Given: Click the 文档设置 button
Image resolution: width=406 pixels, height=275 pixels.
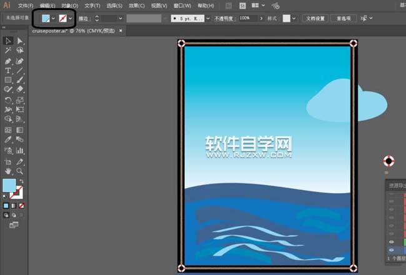Looking at the screenshot, I should coord(315,18).
